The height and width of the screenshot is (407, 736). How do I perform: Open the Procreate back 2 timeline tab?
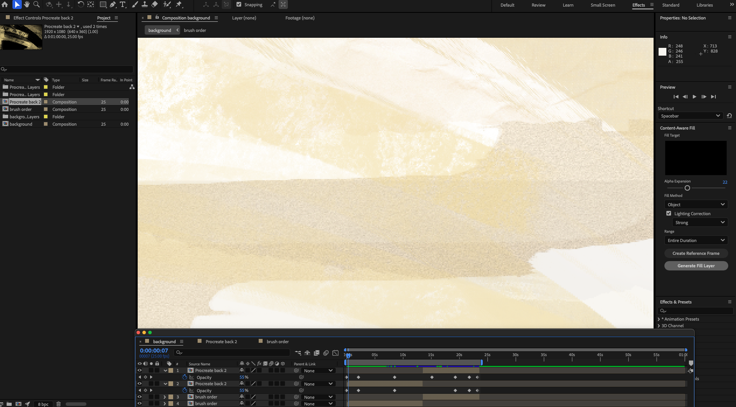[221, 342]
